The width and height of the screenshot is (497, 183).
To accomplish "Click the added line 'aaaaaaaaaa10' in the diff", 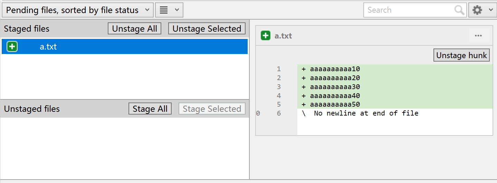I will (x=335, y=69).
